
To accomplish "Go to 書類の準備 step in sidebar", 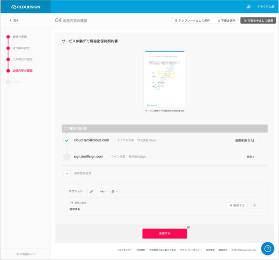I will (20, 37).
